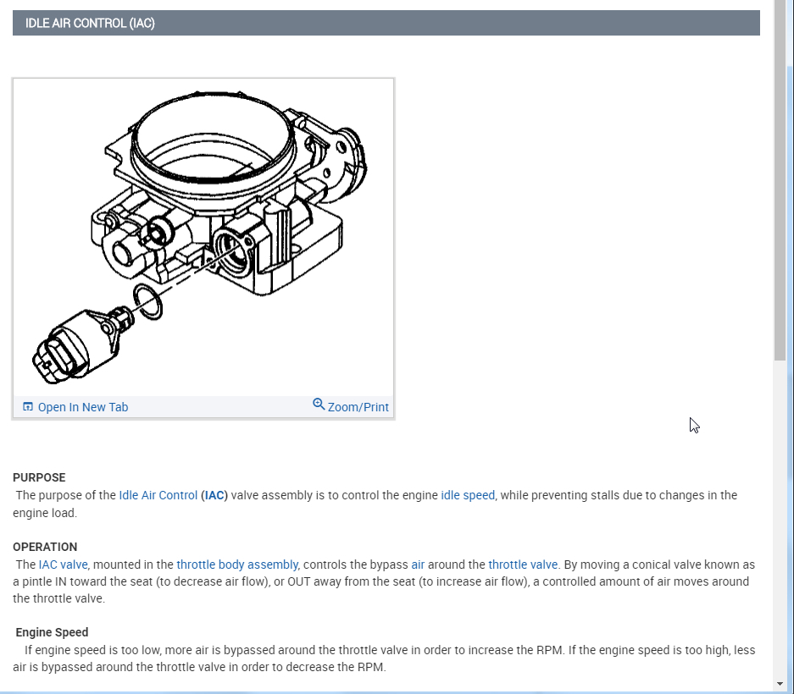794x694 pixels.
Task: Click the large throttle bore opening in diagram
Action: point(212,140)
